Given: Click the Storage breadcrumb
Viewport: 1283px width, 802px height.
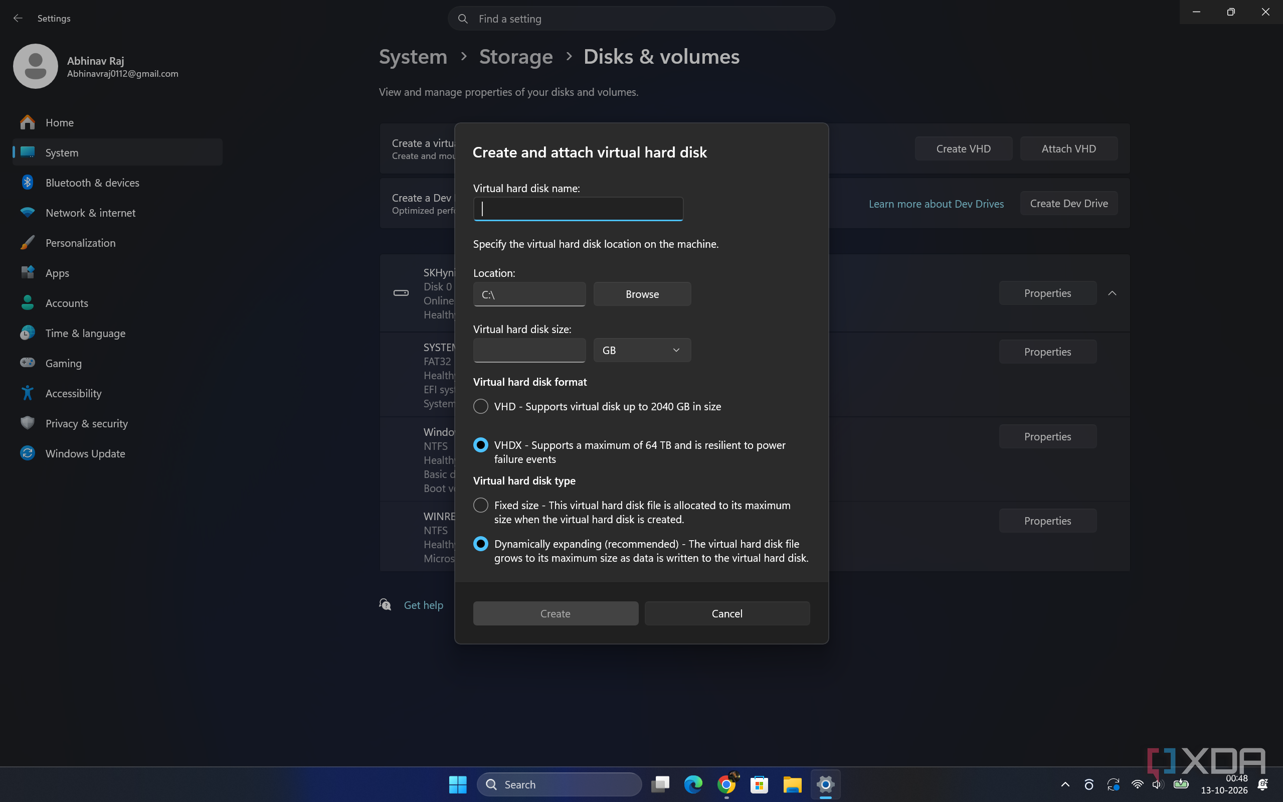Looking at the screenshot, I should (x=515, y=56).
